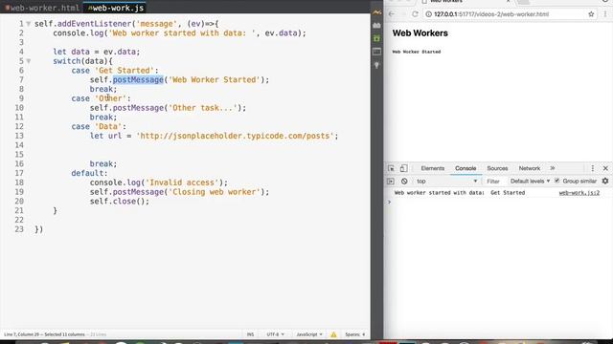Show more DevTools tabs chevron
613x344 pixels.
coord(553,168)
